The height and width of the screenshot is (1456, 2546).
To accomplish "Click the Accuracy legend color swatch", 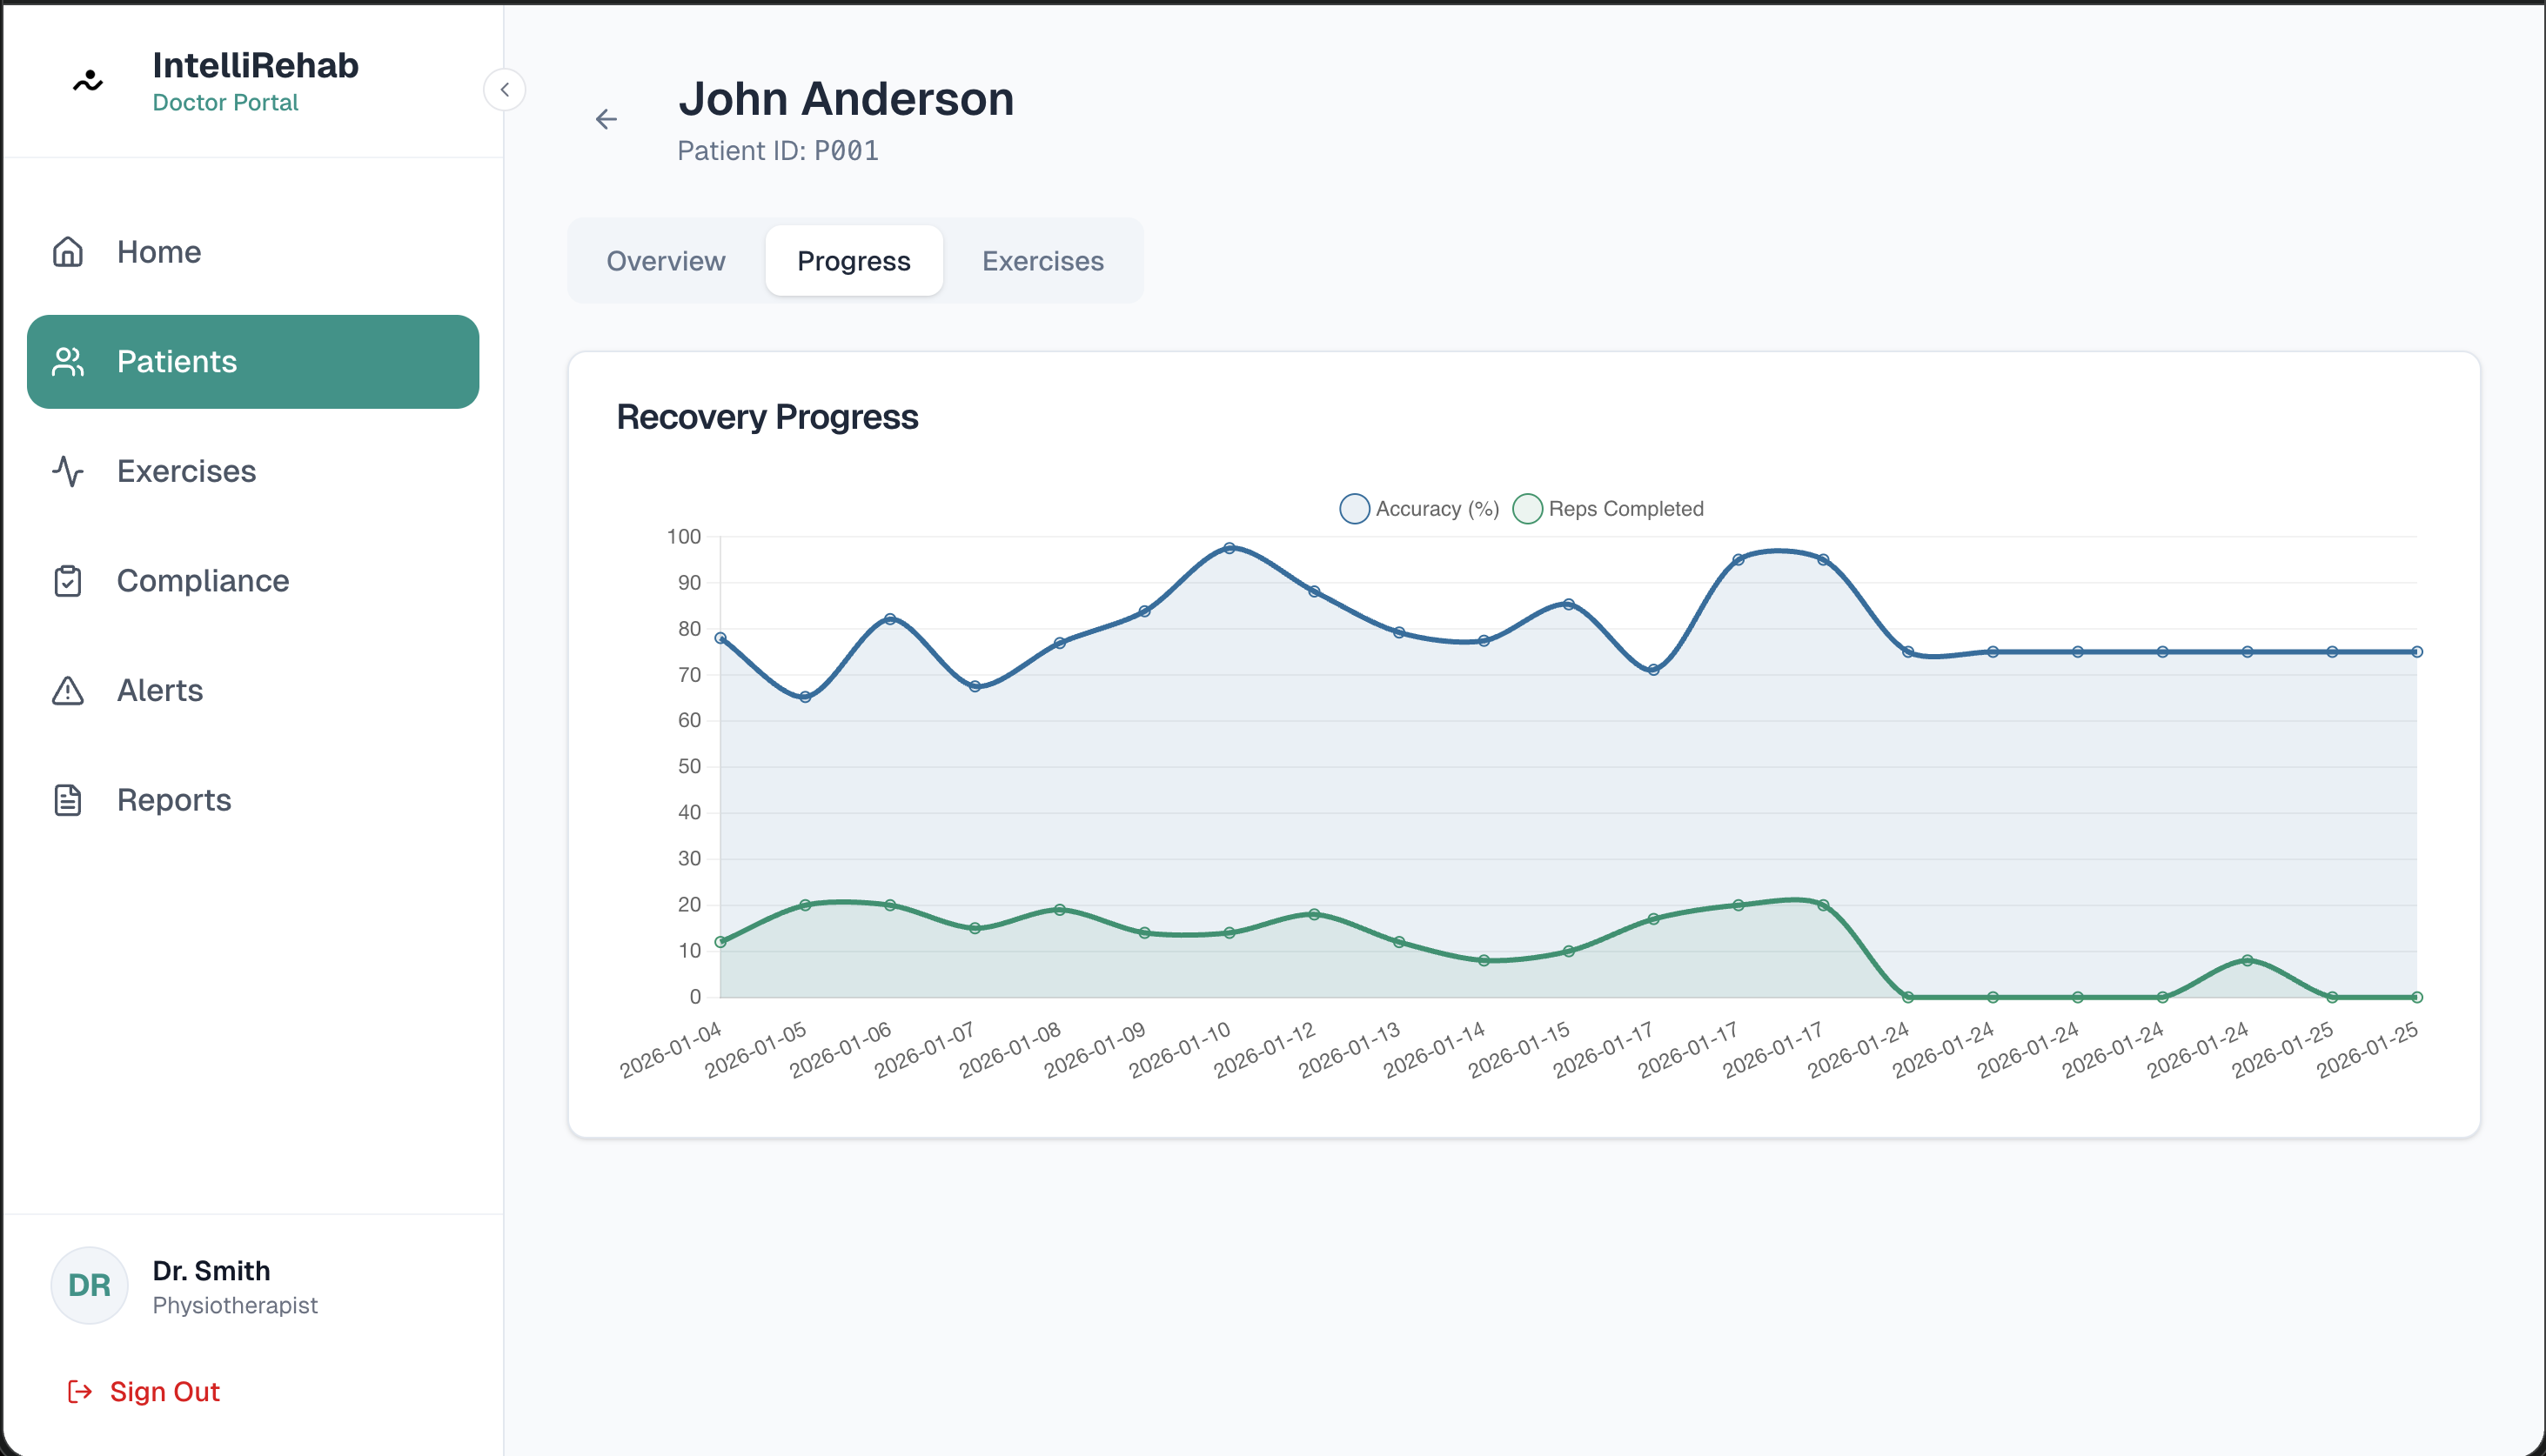I will 1354,509.
